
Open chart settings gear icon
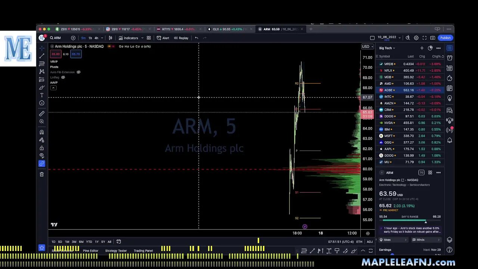coord(416,38)
